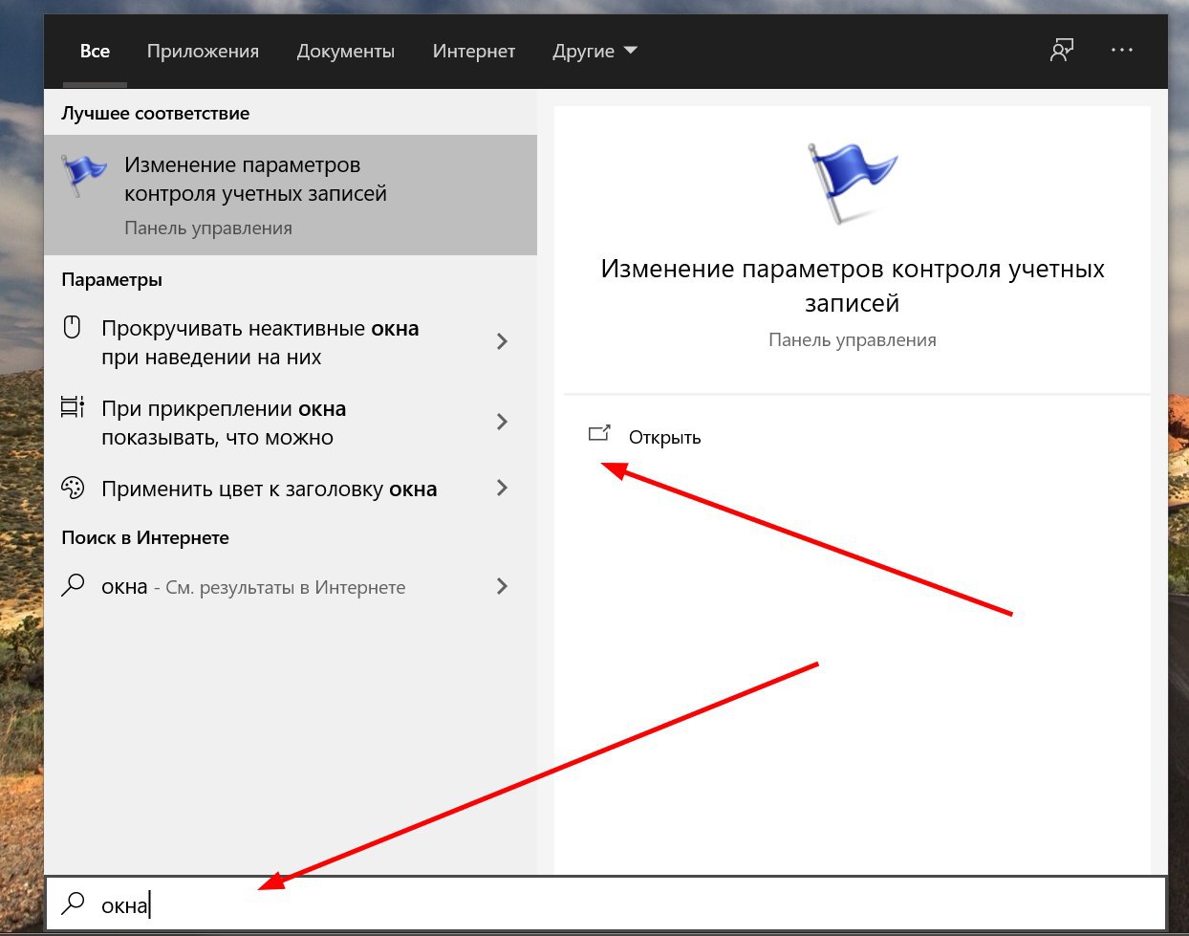Select the Все tab
Image resolution: width=1189 pixels, height=936 pixels.
click(x=95, y=52)
